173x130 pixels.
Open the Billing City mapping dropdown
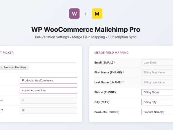coord(157,102)
